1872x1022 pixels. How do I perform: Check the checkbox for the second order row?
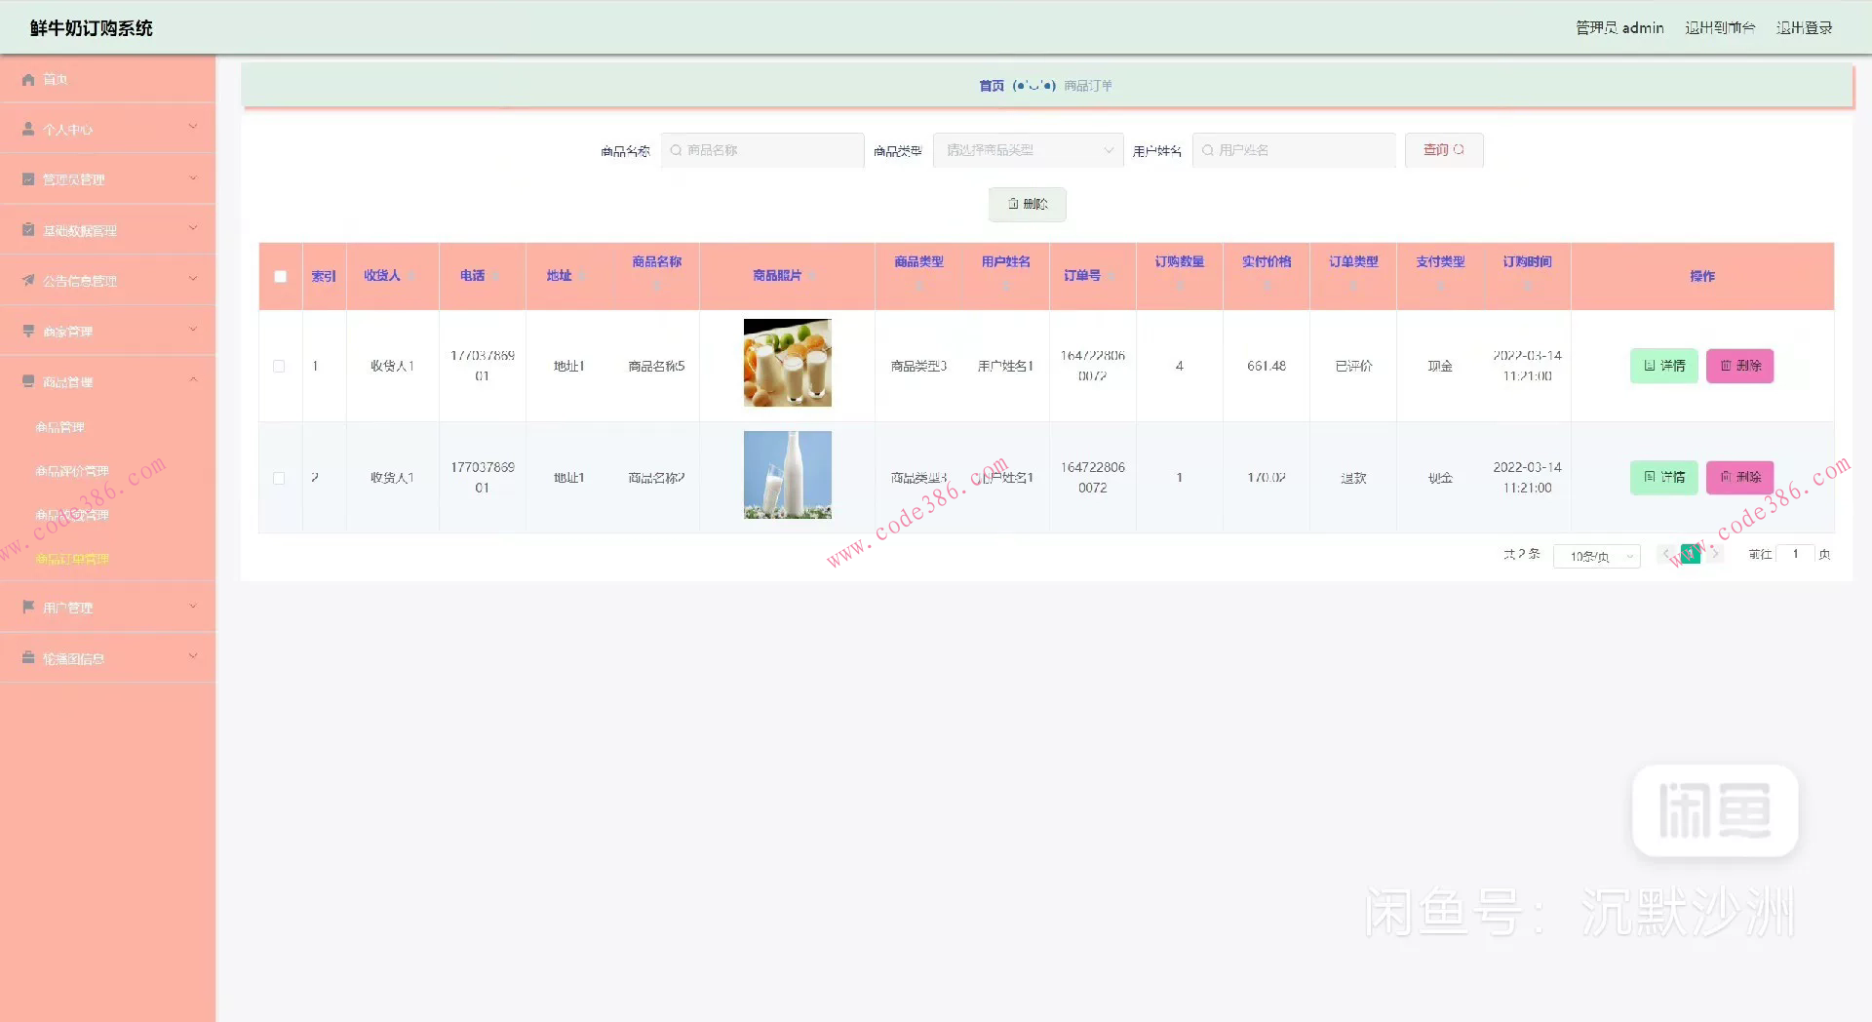coord(280,478)
